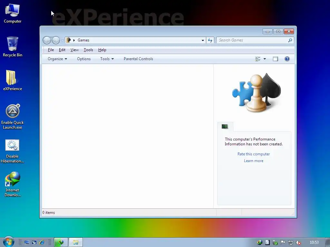Click the search magnifier icon
The image size is (330, 247).
[x=290, y=40]
